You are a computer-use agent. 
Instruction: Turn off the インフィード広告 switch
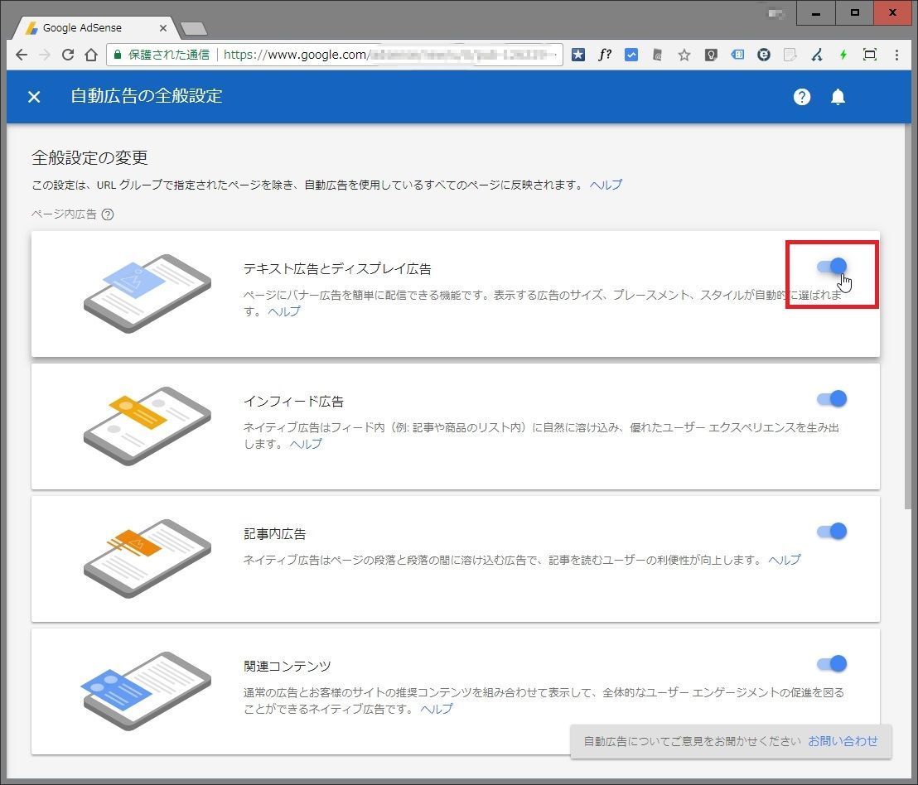[832, 398]
